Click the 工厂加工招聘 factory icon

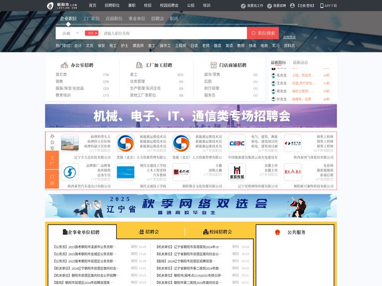pos(139,65)
